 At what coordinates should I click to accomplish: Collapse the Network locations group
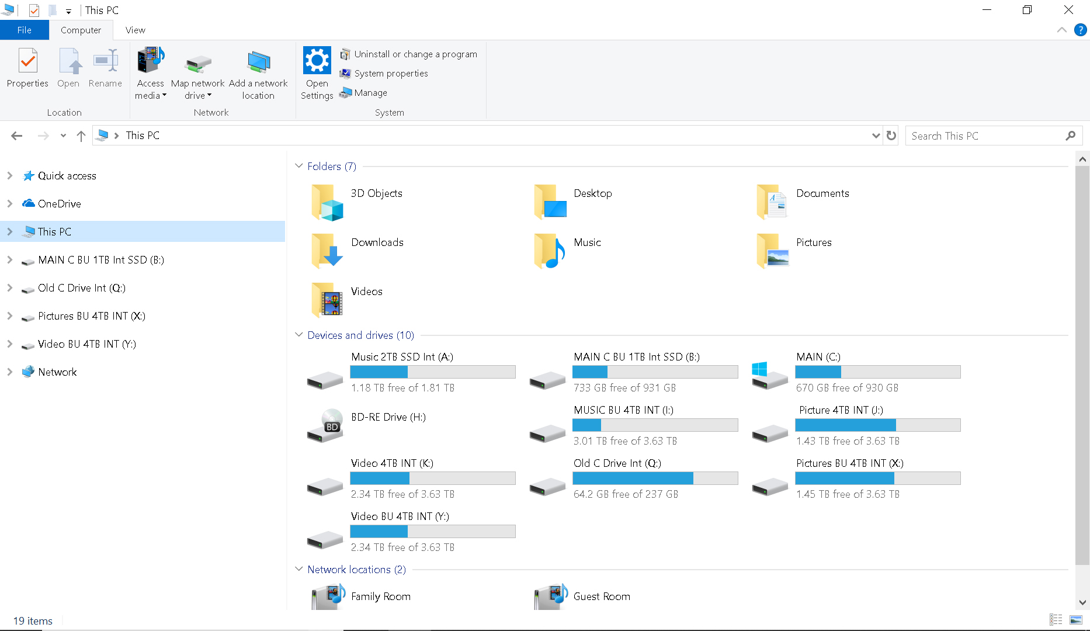coord(298,569)
